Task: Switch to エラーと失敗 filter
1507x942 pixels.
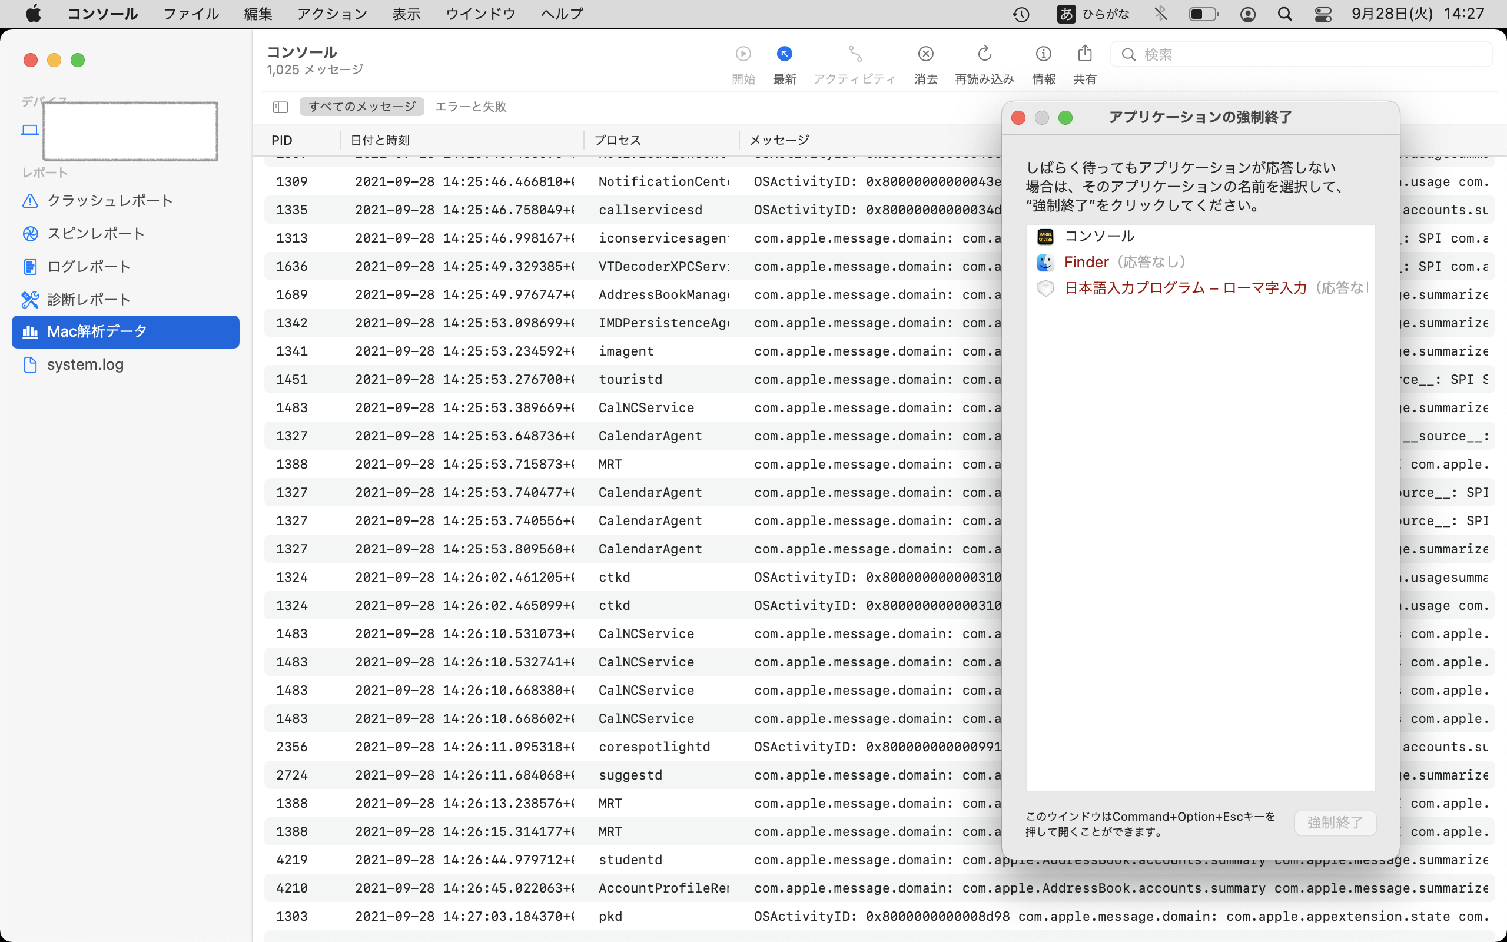Action: 470,107
